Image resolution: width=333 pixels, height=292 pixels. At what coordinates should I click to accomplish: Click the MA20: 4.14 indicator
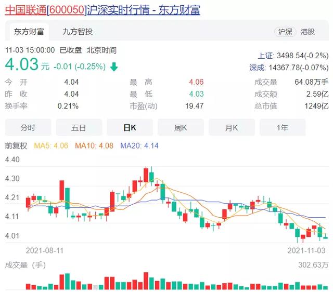pyautogui.click(x=139, y=145)
